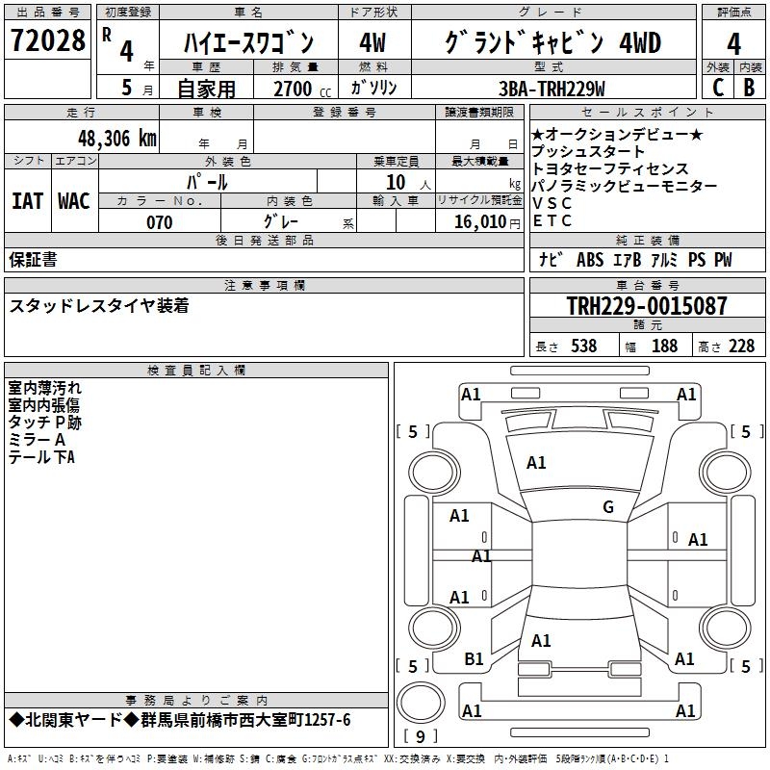This screenshot has height=770, width=770.
Task: Click the displacement value 2700 cc
Action: [x=302, y=89]
